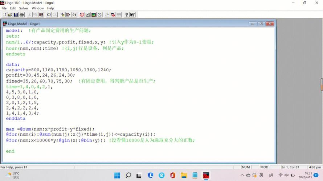Open the File menu
323x181 pixels.
[4, 8]
